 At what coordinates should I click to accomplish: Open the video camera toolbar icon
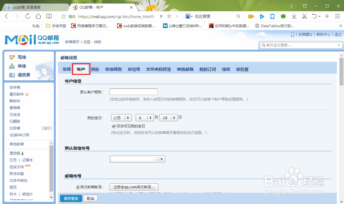click(251, 16)
